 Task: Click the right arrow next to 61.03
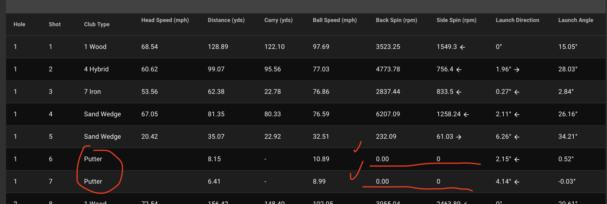pos(459,137)
